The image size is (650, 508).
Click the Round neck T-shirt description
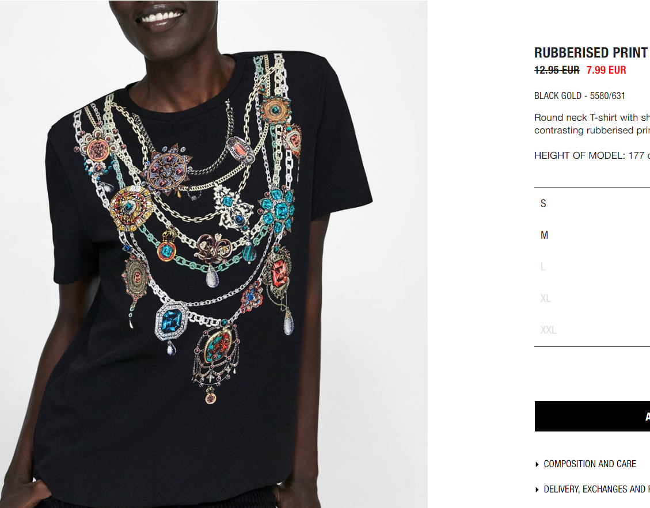(x=592, y=124)
